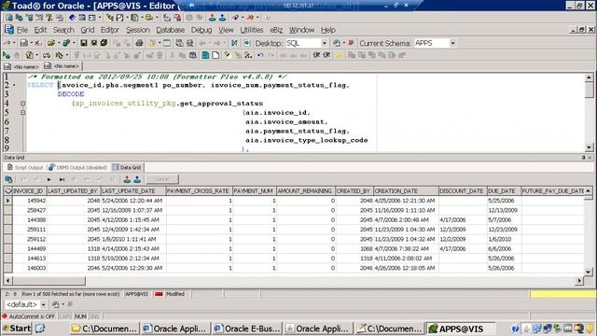Select cell with invoice id 258427
Screen dimensions: 597x336
tap(29, 210)
